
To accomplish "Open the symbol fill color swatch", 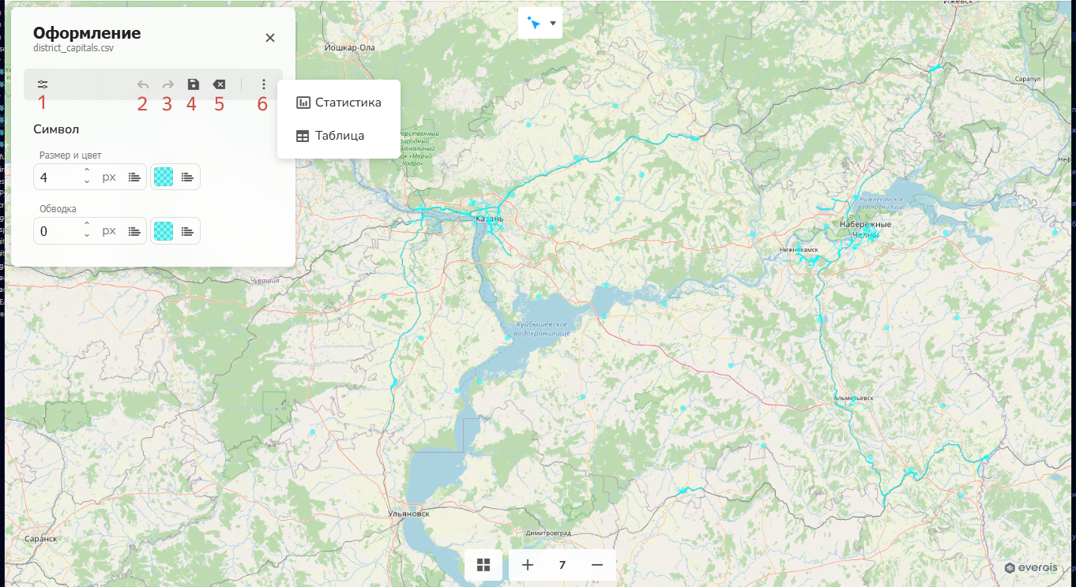I will [x=164, y=178].
